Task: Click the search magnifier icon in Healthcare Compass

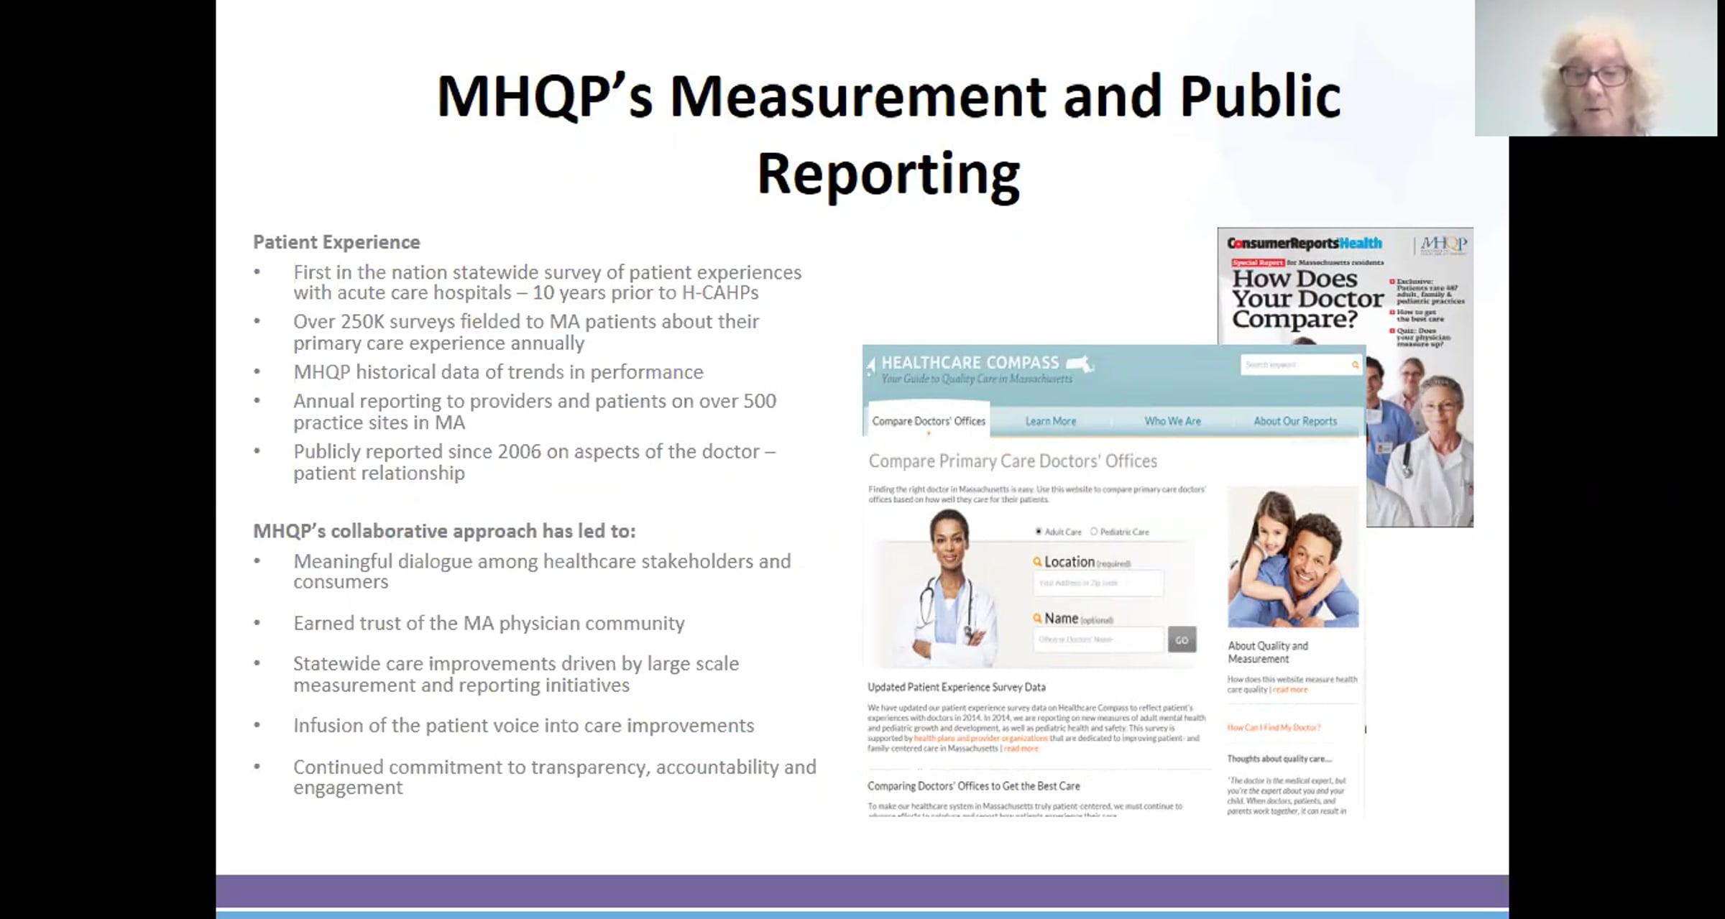Action: (1355, 365)
